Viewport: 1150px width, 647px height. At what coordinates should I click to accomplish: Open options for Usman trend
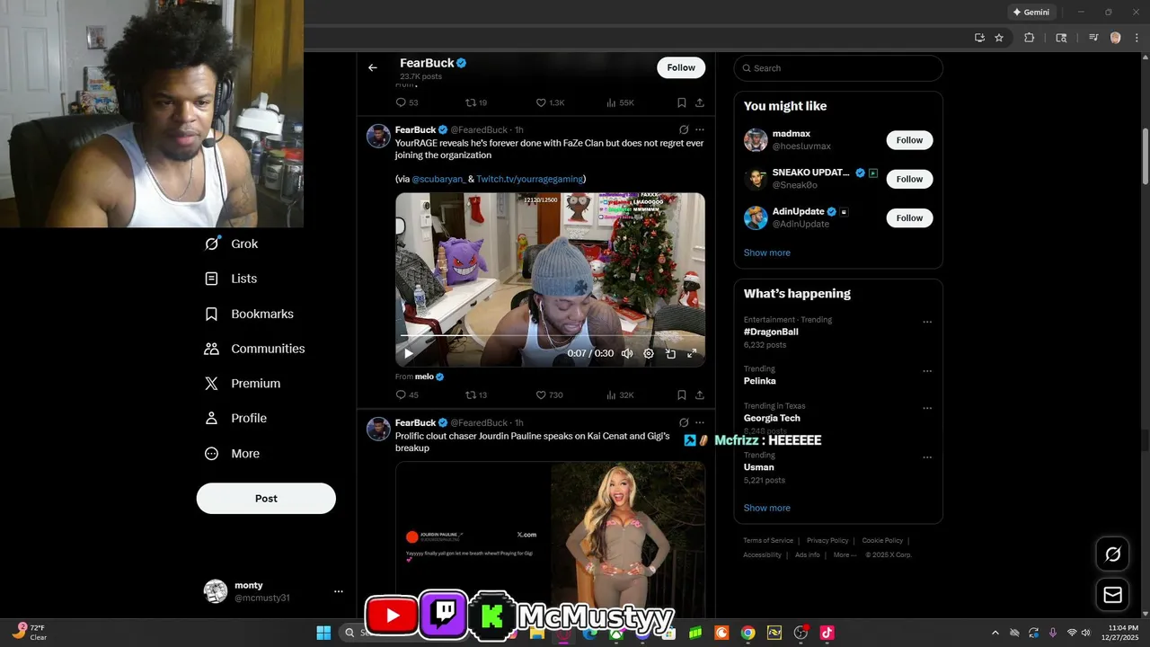click(x=927, y=457)
